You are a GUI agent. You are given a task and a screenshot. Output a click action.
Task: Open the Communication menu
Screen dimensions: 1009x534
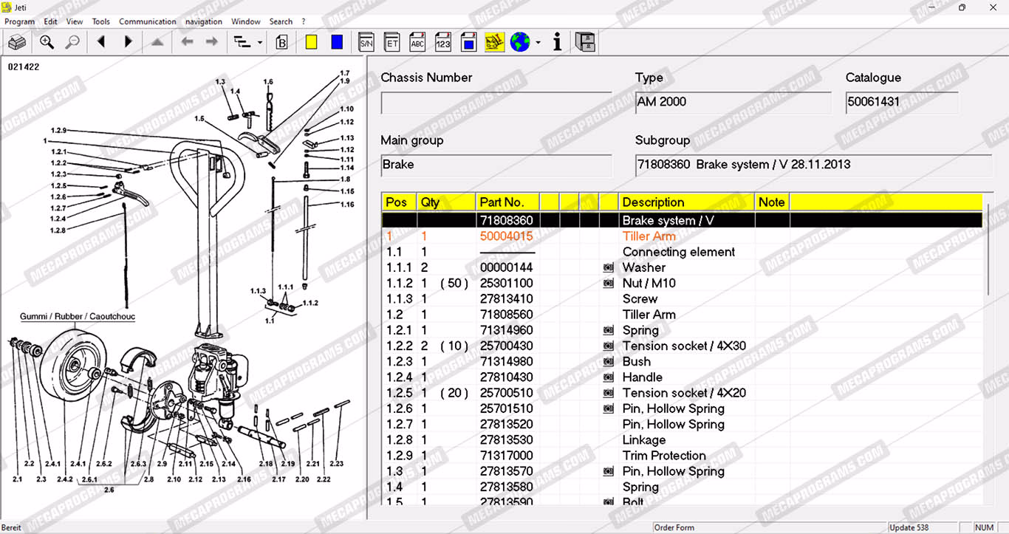(148, 21)
